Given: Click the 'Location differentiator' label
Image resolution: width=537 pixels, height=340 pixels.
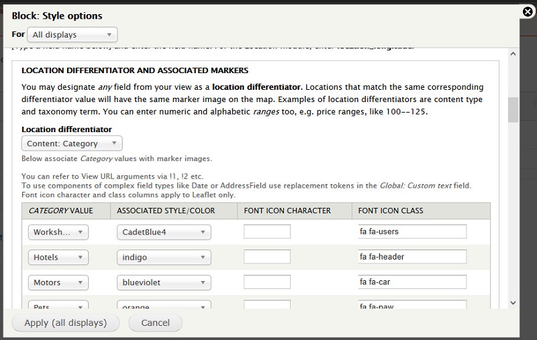Looking at the screenshot, I should click(66, 129).
